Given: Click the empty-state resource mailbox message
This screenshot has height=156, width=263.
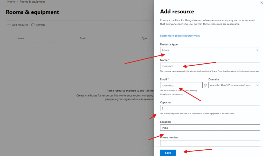Looking at the screenshot, I should pyautogui.click(x=130, y=91).
